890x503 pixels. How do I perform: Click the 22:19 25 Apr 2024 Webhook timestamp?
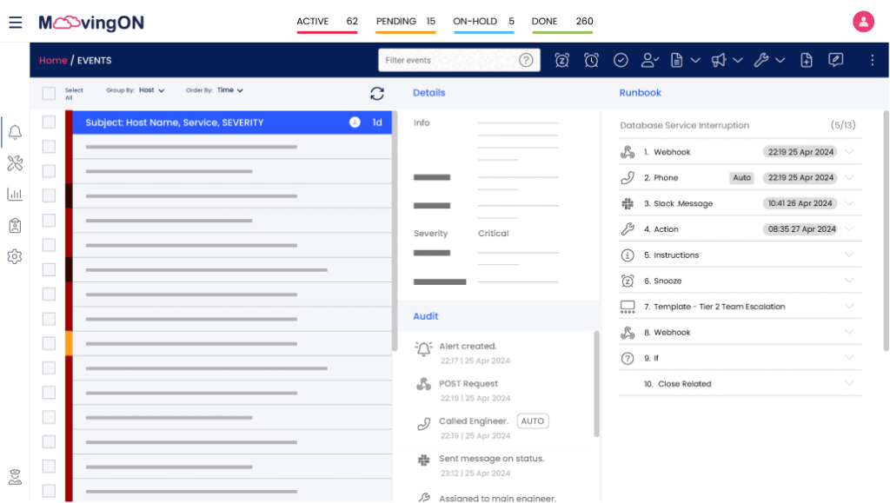click(800, 152)
